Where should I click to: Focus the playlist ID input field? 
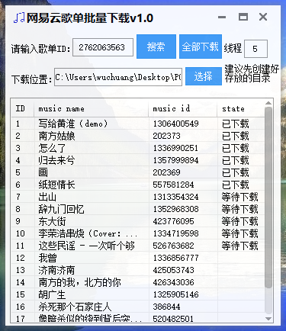click(x=103, y=47)
